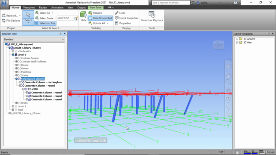Collapse the Structural Columns node
276x155 pixels.
(x=16, y=79)
